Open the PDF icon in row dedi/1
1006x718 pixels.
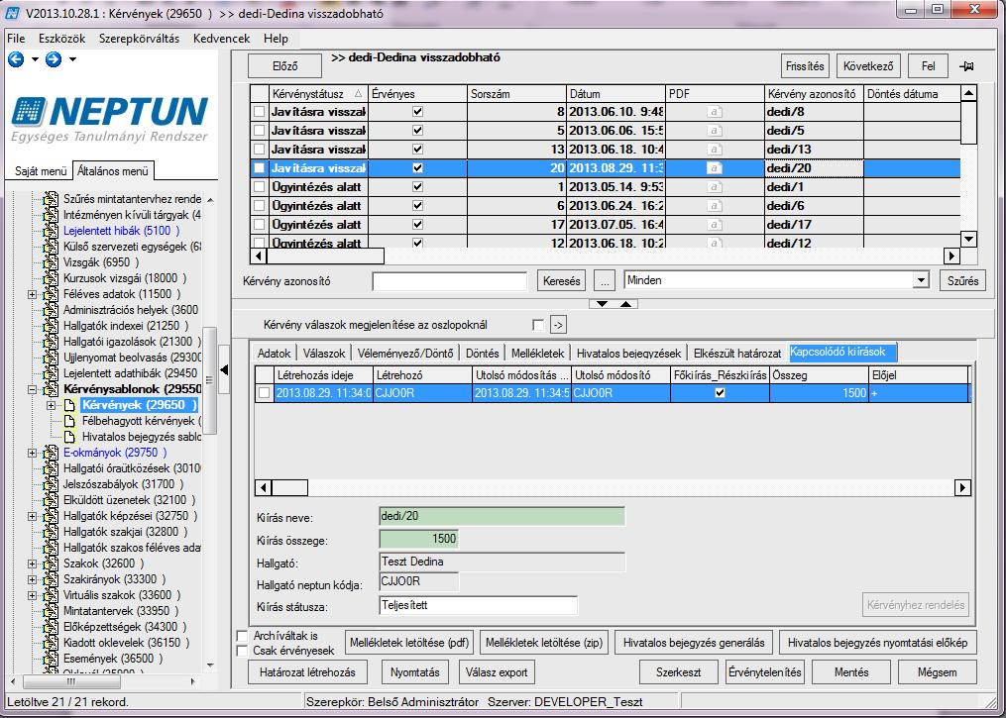[715, 187]
